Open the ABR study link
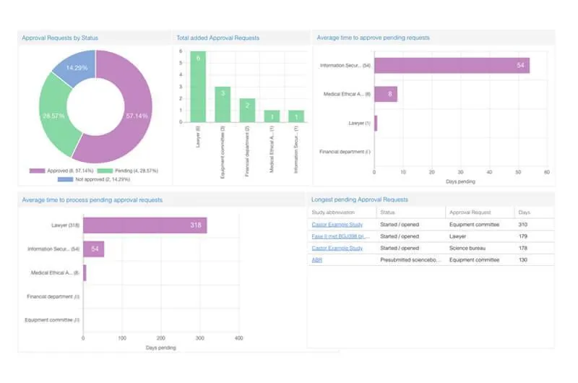Image resolution: width=578 pixels, height=383 pixels. click(317, 260)
